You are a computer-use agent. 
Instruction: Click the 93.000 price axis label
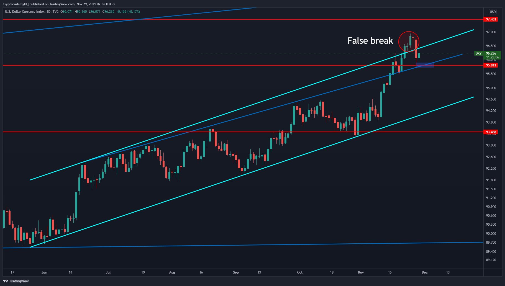(491, 145)
